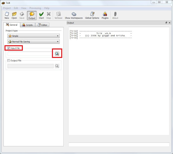Screen dimensions: 173x154
Task: Click the Output File path field
Action: [31, 66]
